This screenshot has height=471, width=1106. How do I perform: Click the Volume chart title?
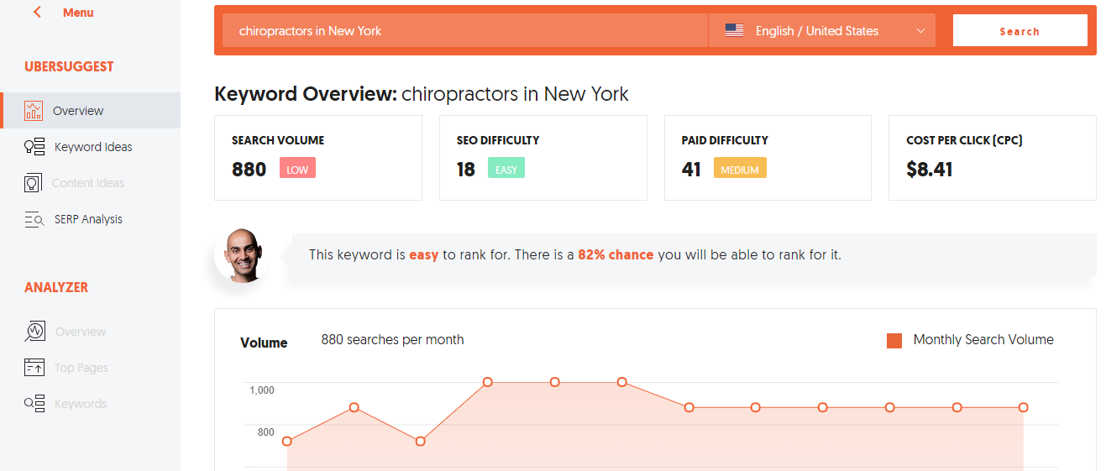point(264,343)
